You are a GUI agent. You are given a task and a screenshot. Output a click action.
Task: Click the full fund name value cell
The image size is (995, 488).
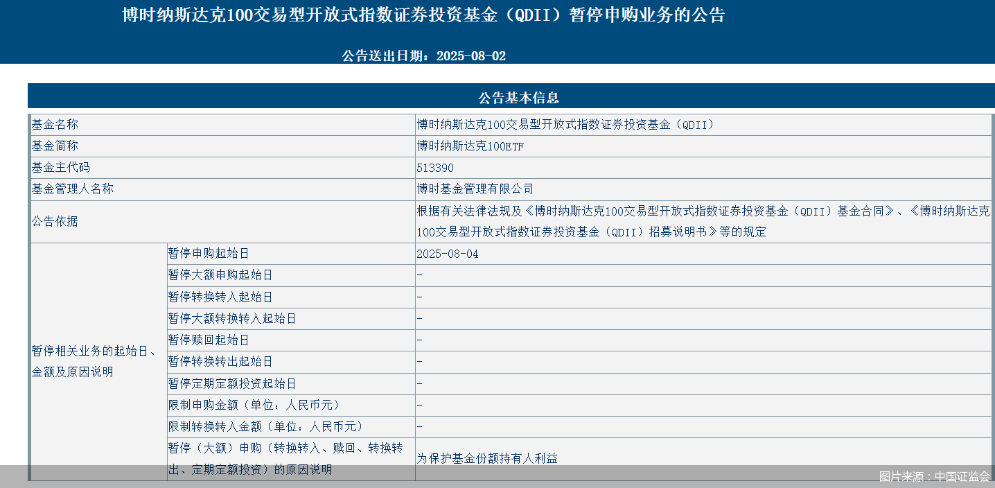pos(565,125)
